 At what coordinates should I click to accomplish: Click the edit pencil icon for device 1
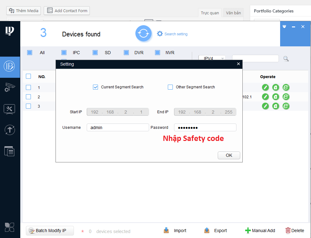tap(265, 87)
